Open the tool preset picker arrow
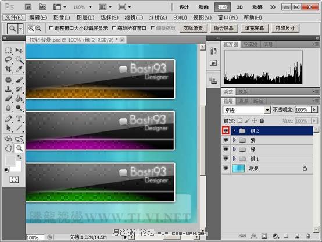 20,29
